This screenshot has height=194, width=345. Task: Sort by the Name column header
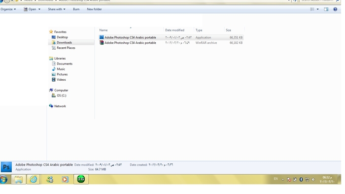pos(103,30)
